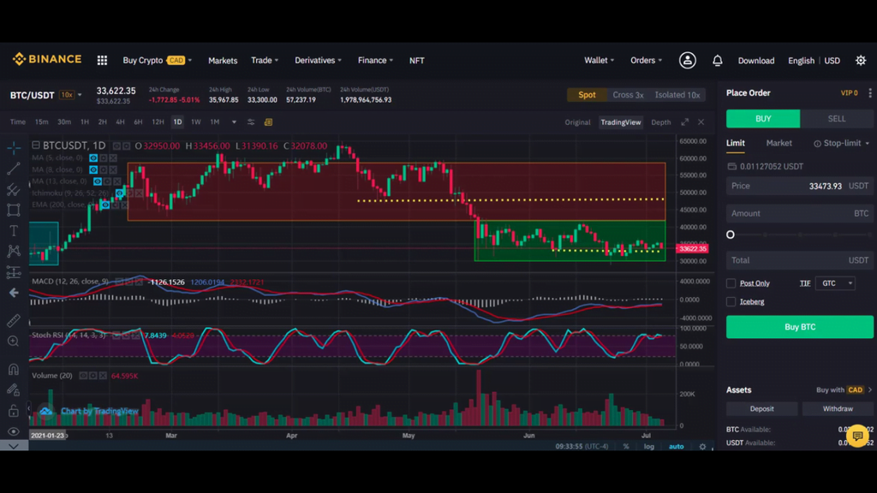Viewport: 877px width, 493px height.
Task: Select the ruler measure tool
Action: [x=14, y=320]
